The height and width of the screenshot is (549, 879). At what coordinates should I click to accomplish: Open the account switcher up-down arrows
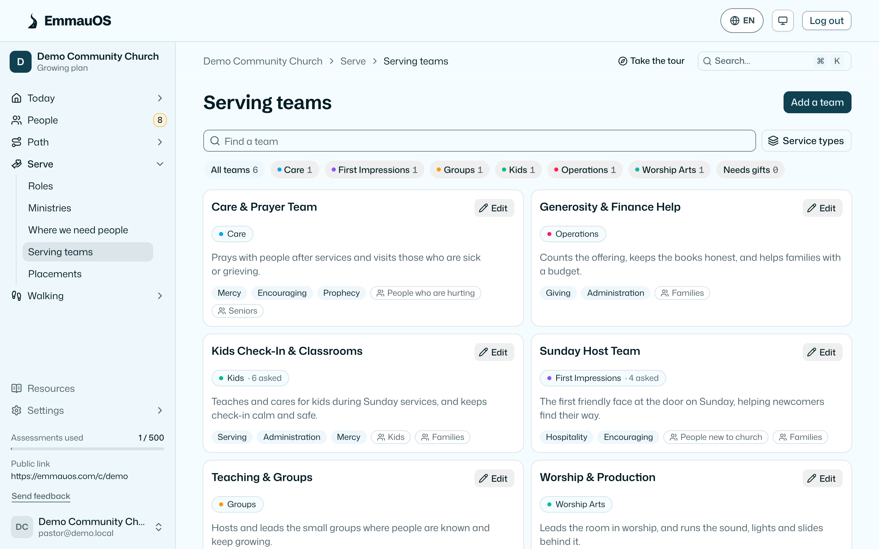click(159, 527)
